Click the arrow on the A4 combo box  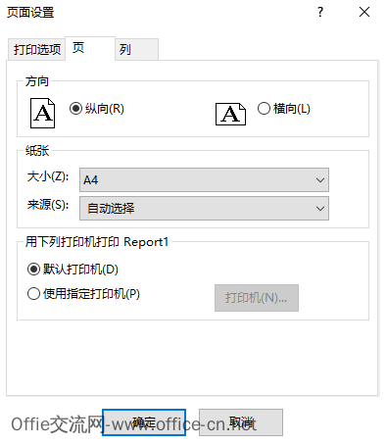320,180
